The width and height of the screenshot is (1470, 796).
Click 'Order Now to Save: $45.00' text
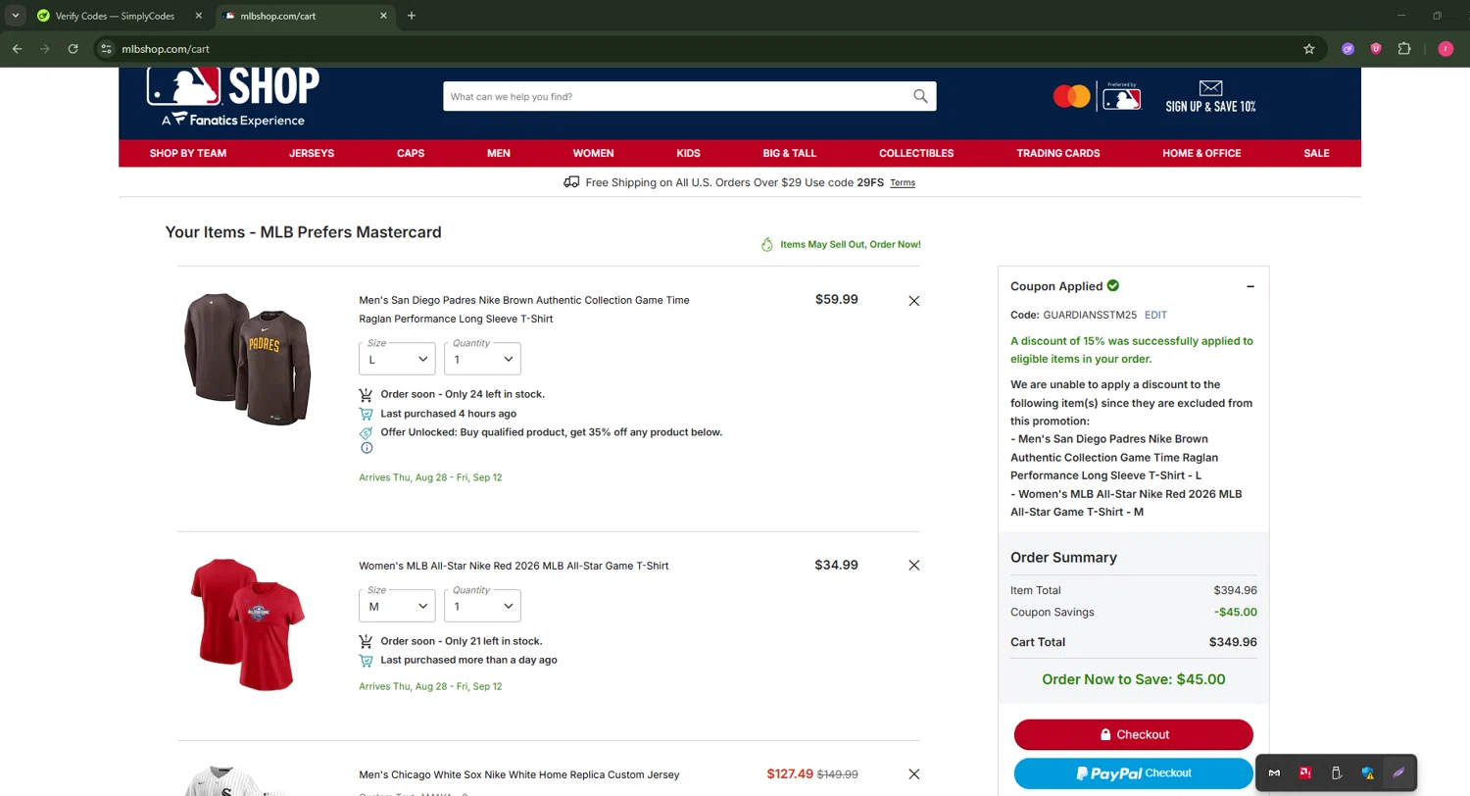[1133, 679]
